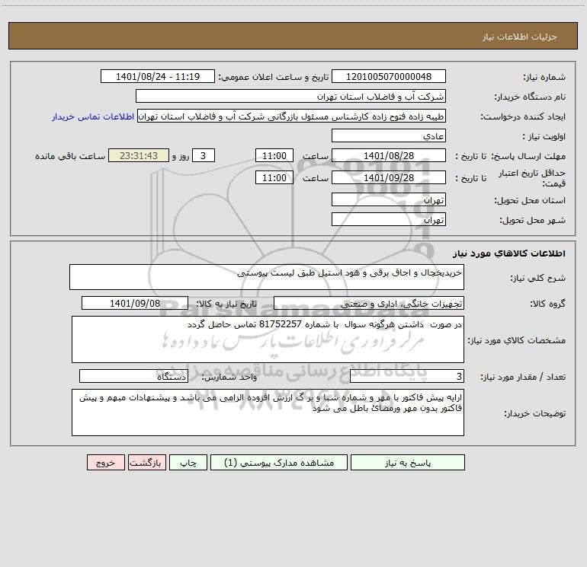Open مشاهده مدارک پیوستی (1) button
587x567 pixels.
pyautogui.click(x=279, y=463)
